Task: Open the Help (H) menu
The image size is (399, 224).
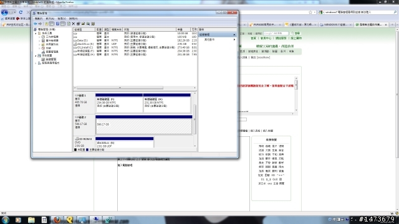Action: point(74,19)
